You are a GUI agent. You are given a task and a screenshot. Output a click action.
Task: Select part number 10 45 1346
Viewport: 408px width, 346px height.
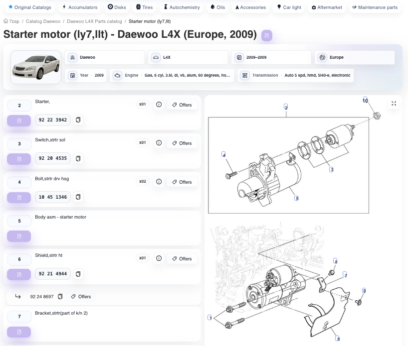(53, 197)
